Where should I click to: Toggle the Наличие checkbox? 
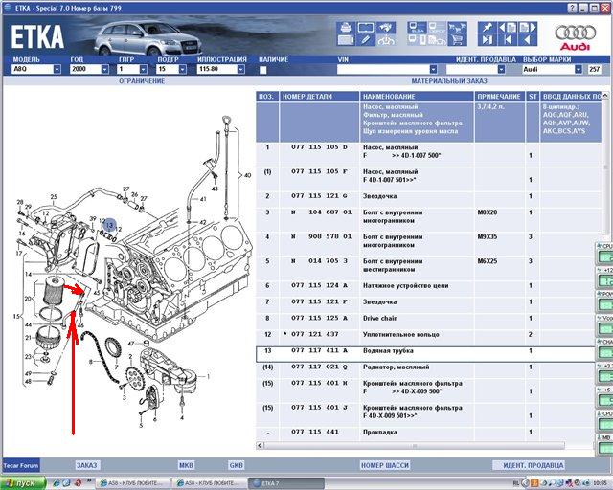(x=263, y=70)
